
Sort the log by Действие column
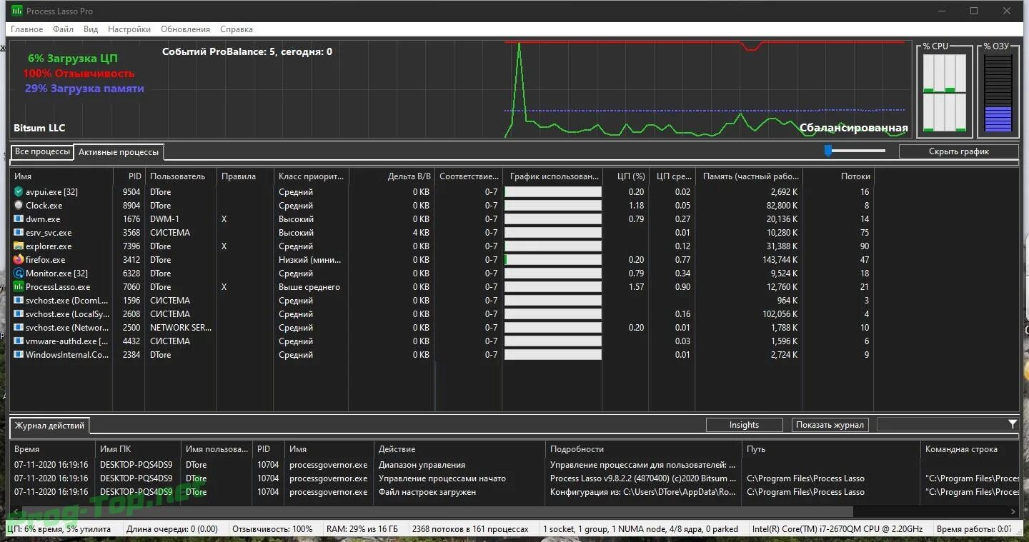pyautogui.click(x=459, y=449)
